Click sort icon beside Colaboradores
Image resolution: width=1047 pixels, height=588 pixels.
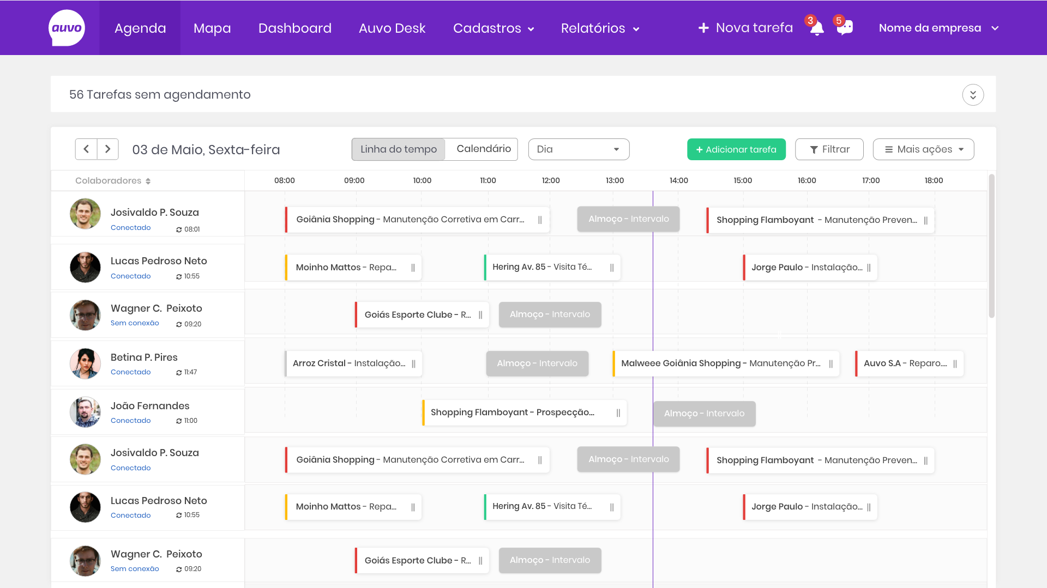148,181
